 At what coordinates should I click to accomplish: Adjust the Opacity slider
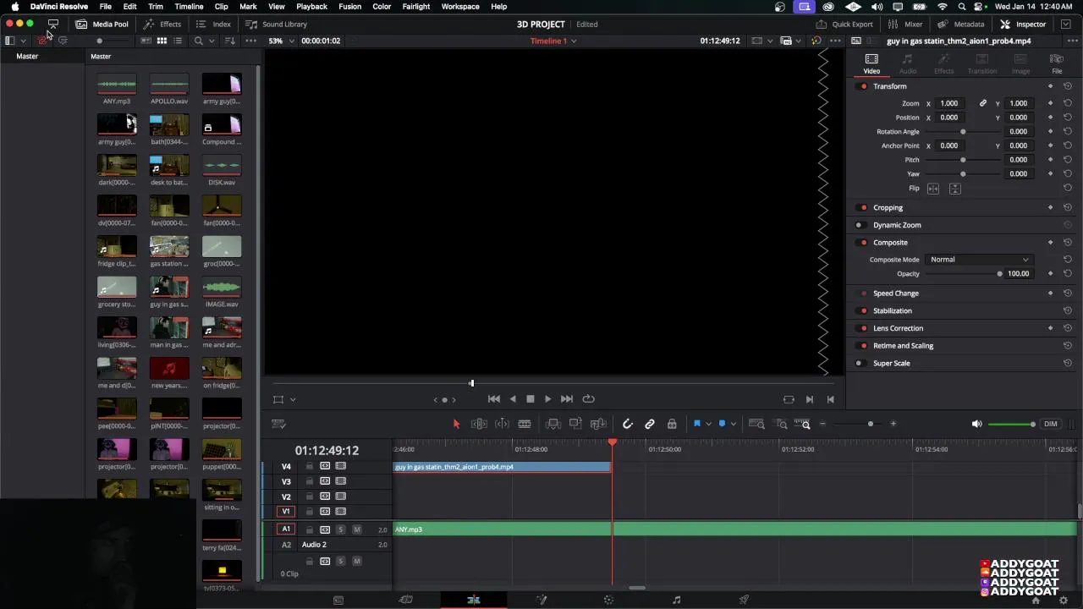(x=963, y=273)
